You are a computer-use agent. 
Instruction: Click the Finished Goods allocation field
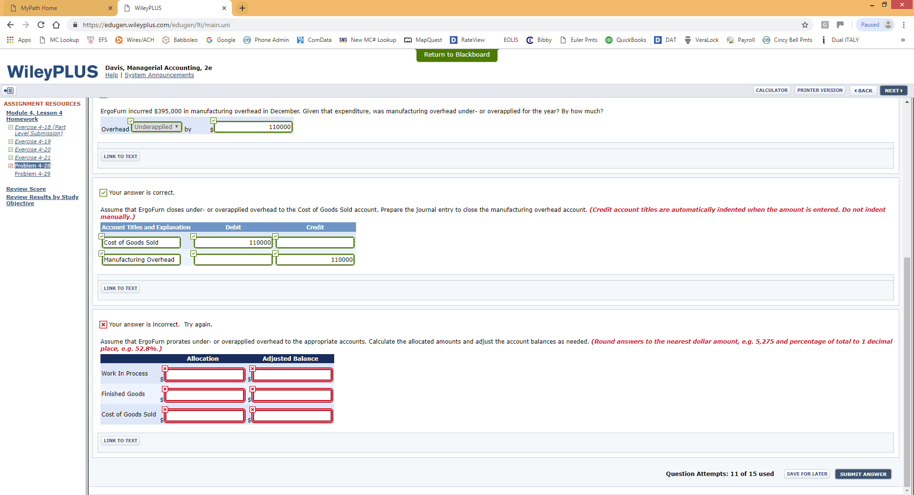(205, 396)
